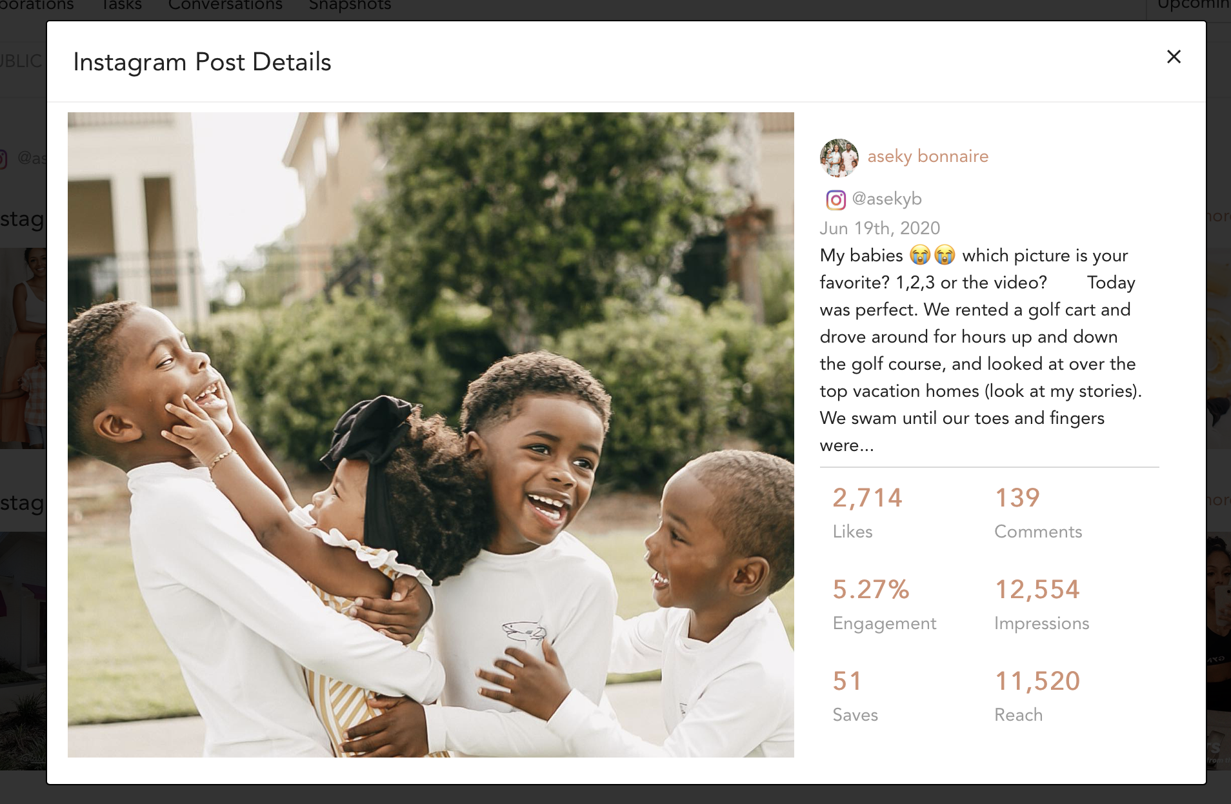Open the aseky bonnaire profile avatar
Image resolution: width=1231 pixels, height=804 pixels.
tap(839, 157)
